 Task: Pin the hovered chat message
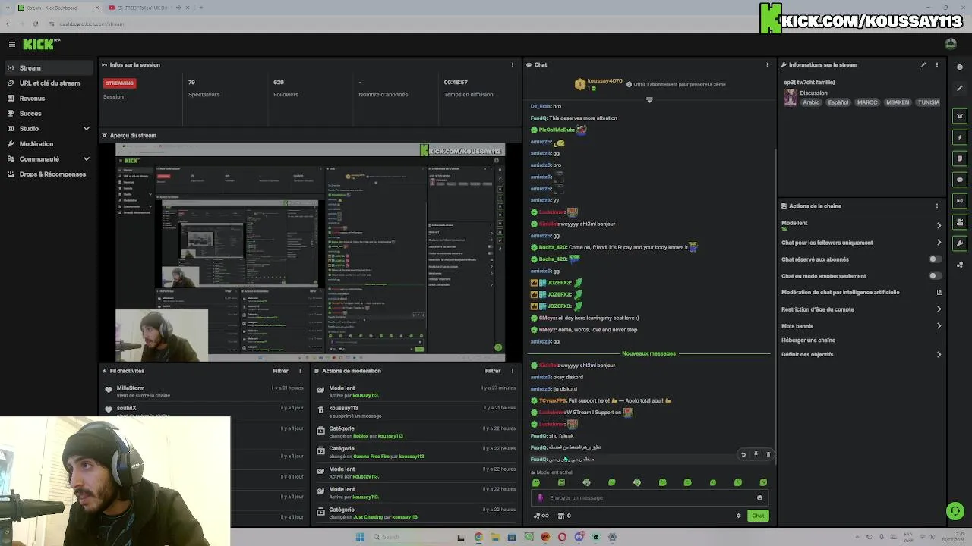(756, 454)
